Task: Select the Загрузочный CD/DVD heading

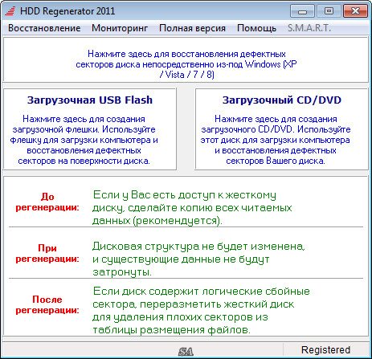Action: point(282,100)
